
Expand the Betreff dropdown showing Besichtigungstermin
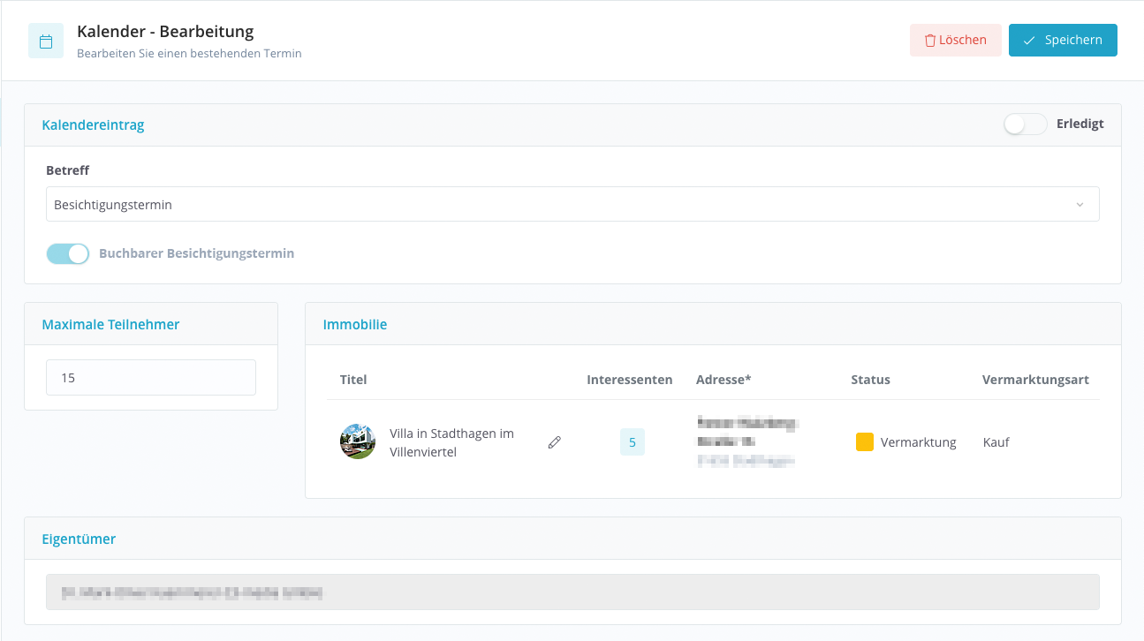pyautogui.click(x=572, y=204)
